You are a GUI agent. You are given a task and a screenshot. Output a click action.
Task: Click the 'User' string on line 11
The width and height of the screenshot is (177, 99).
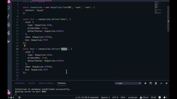point(63,19)
